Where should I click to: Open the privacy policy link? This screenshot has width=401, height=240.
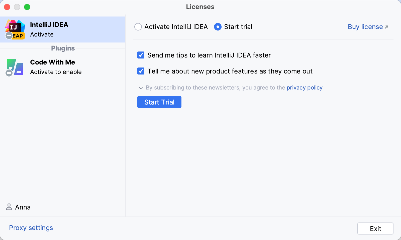tap(305, 87)
